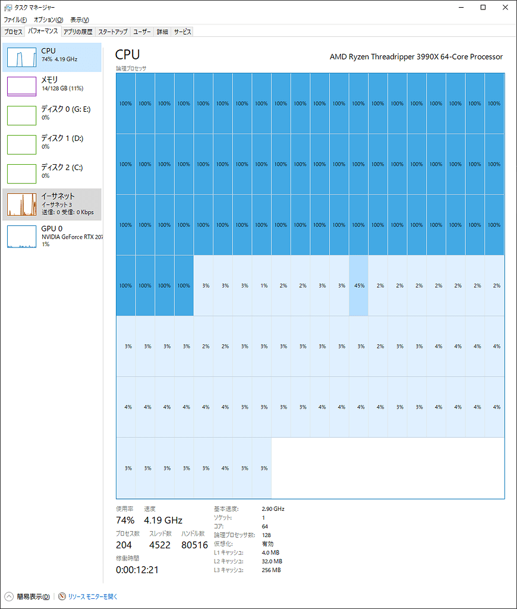Select ディスク 0 (G: E:) in sidebar

click(52, 114)
